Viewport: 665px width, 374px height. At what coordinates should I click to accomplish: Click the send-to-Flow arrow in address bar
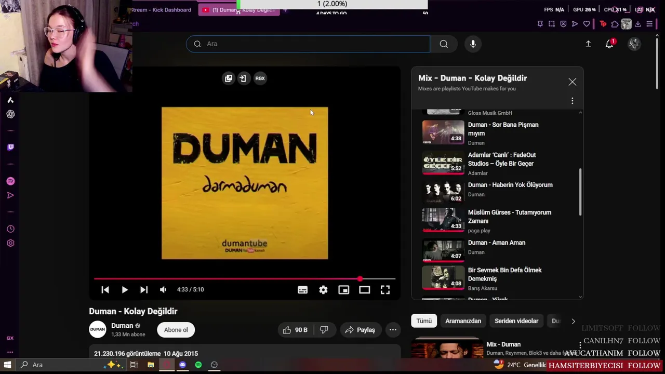click(575, 24)
